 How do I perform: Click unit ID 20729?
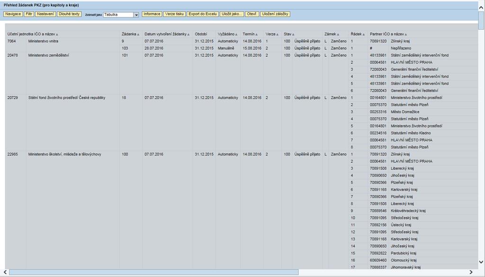13,97
